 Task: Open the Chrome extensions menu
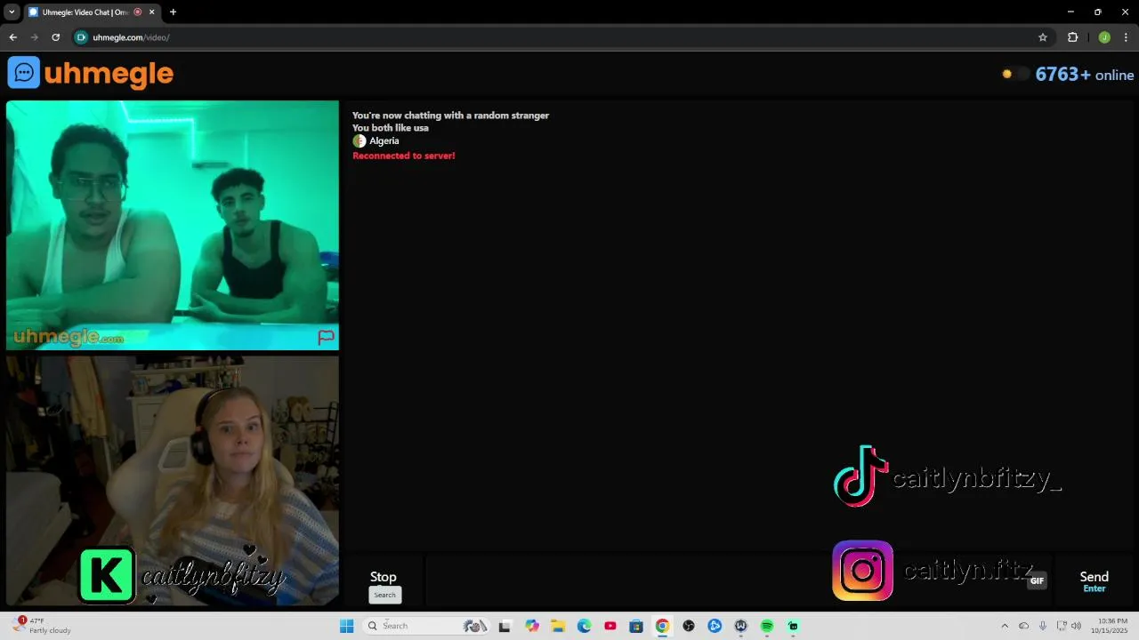1072,37
